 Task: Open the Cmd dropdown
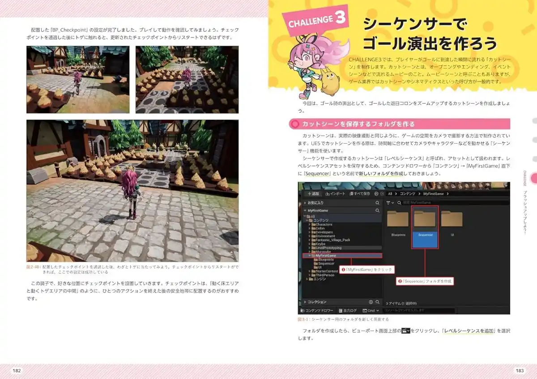(371, 311)
